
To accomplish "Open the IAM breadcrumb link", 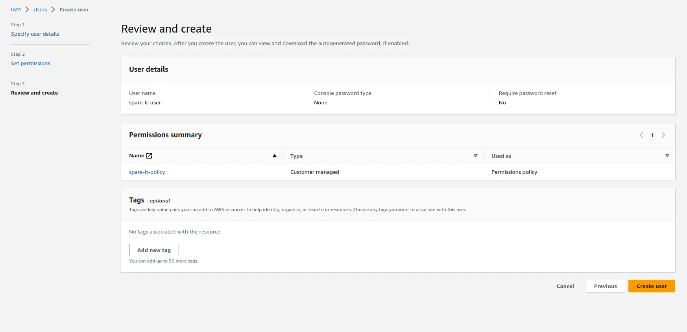I will (16, 9).
